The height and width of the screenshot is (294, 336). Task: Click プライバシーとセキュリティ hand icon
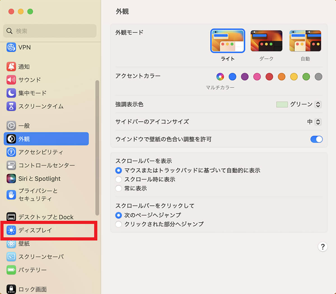[11, 195]
